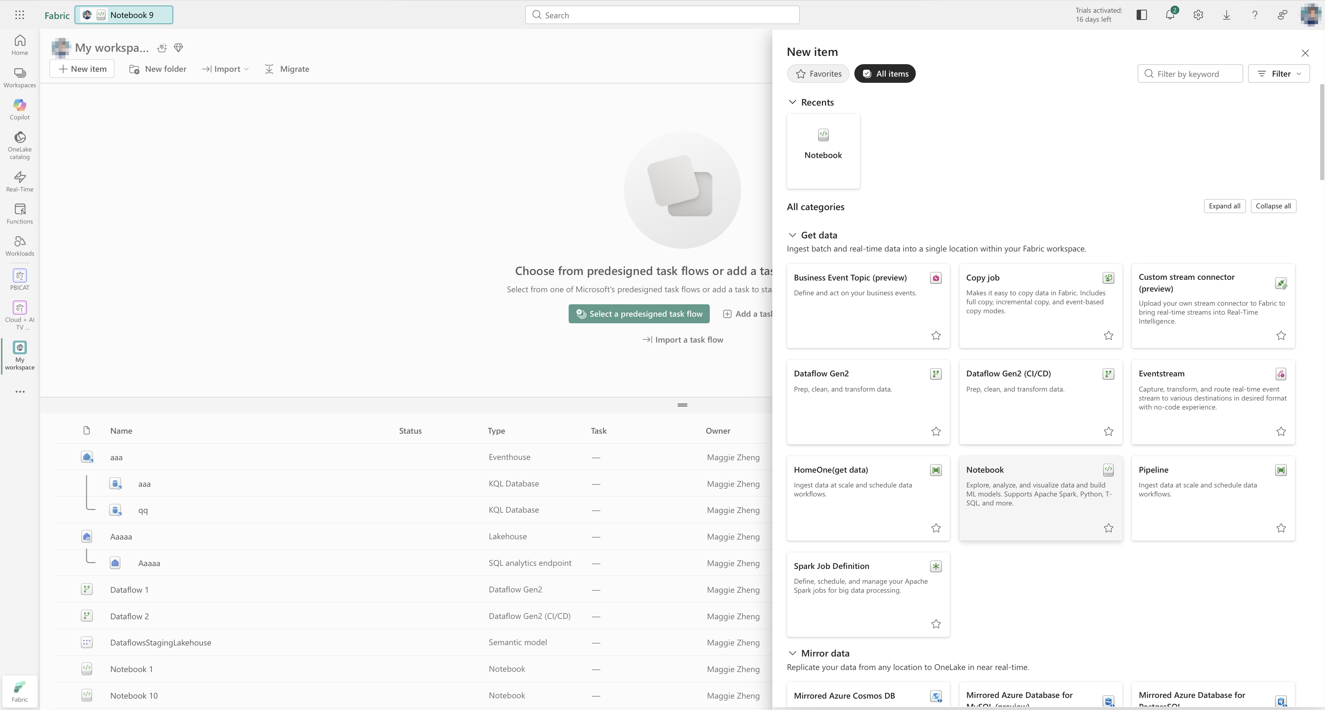This screenshot has height=710, width=1325.
Task: Sort by the Type column header
Action: click(496, 431)
